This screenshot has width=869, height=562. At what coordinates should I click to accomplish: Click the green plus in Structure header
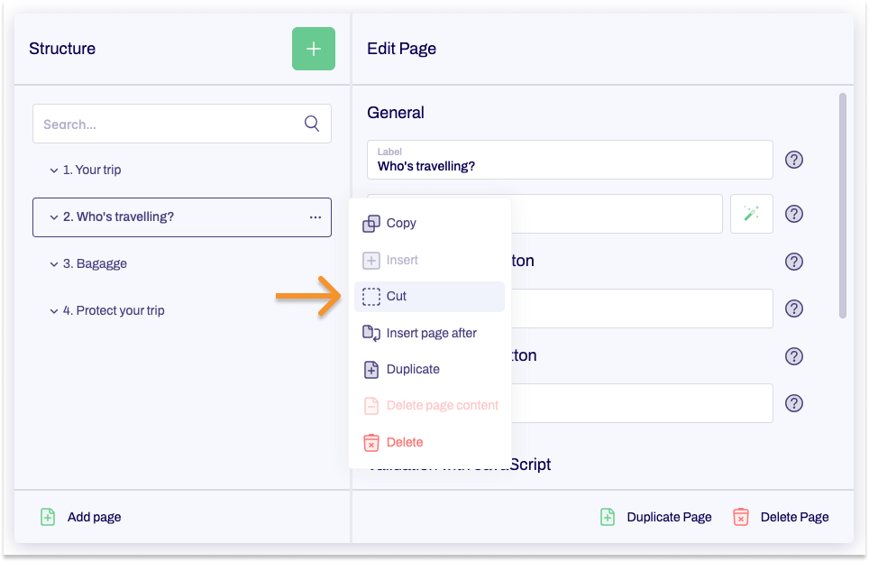pos(313,49)
